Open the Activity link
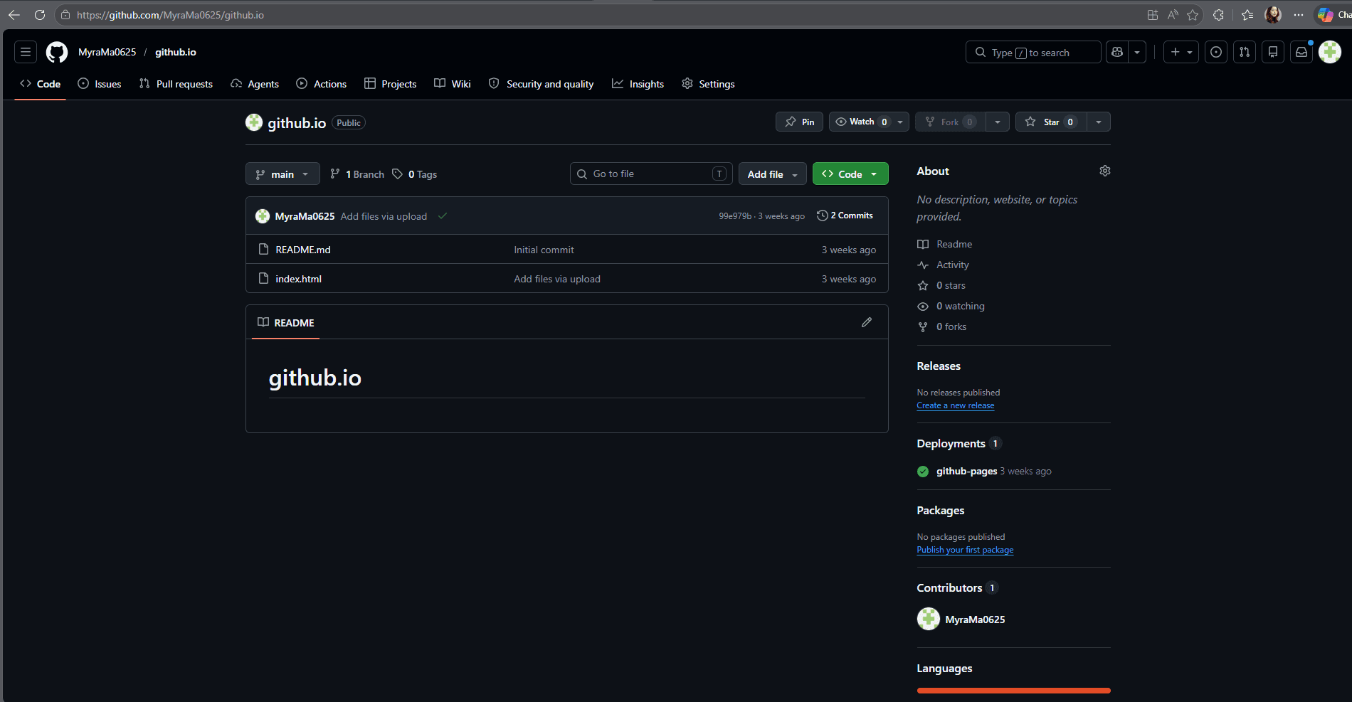The width and height of the screenshot is (1352, 702). [x=944, y=265]
